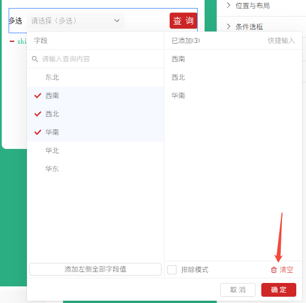The height and width of the screenshot is (303, 306).
Task: Click the trash icon next to 清空
Action: coord(273,270)
